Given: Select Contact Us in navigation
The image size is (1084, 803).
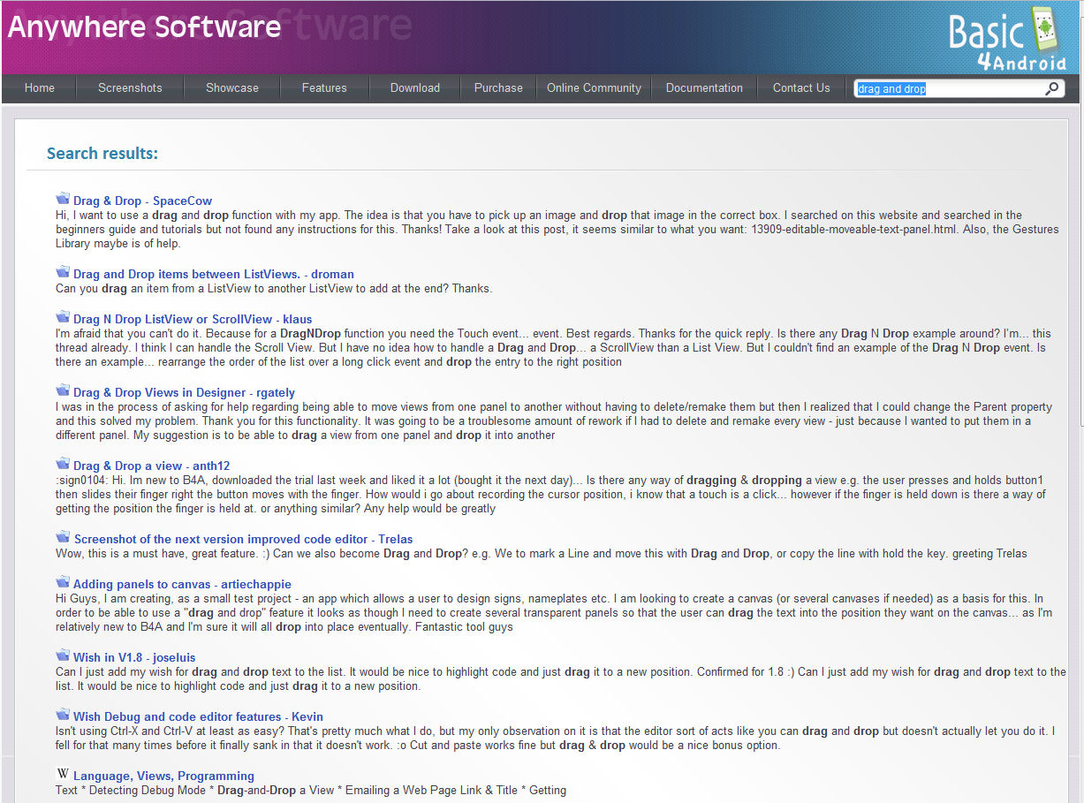Looking at the screenshot, I should coord(801,88).
